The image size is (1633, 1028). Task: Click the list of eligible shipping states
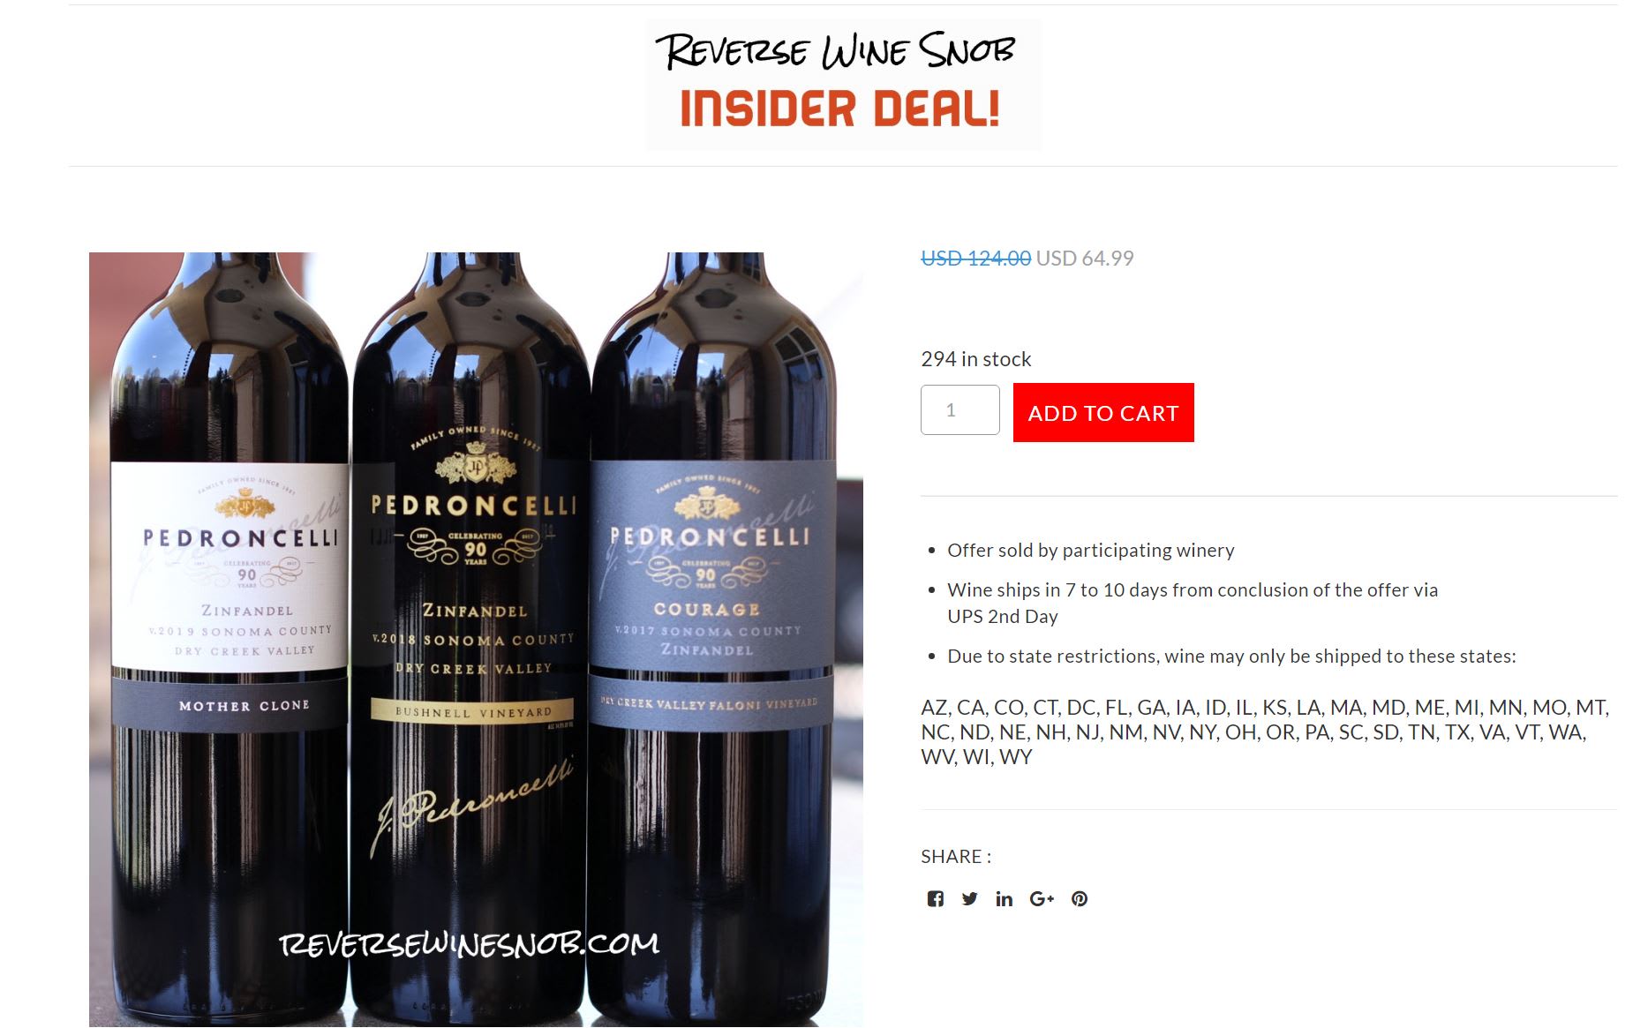[x=1265, y=732]
